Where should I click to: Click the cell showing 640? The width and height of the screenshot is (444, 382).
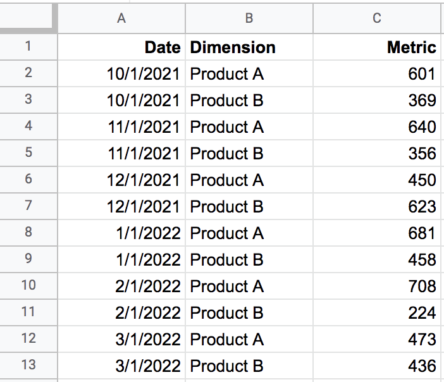377,127
